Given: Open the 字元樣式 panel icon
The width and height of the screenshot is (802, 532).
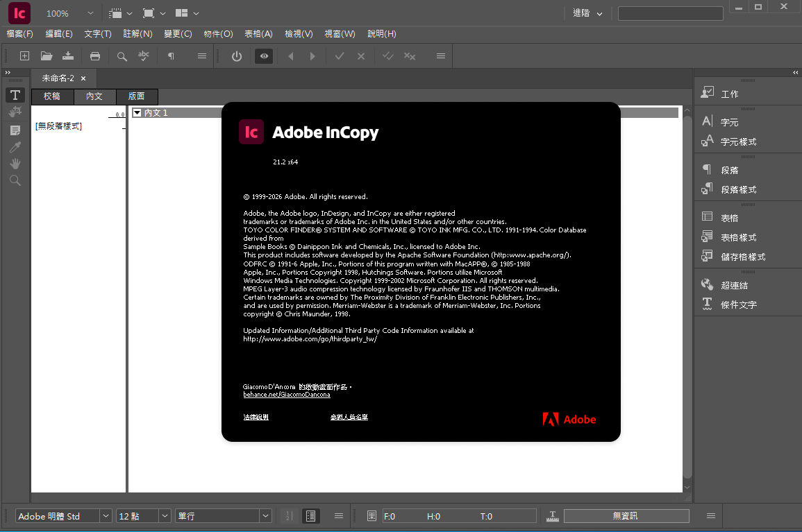Looking at the screenshot, I should (708, 141).
